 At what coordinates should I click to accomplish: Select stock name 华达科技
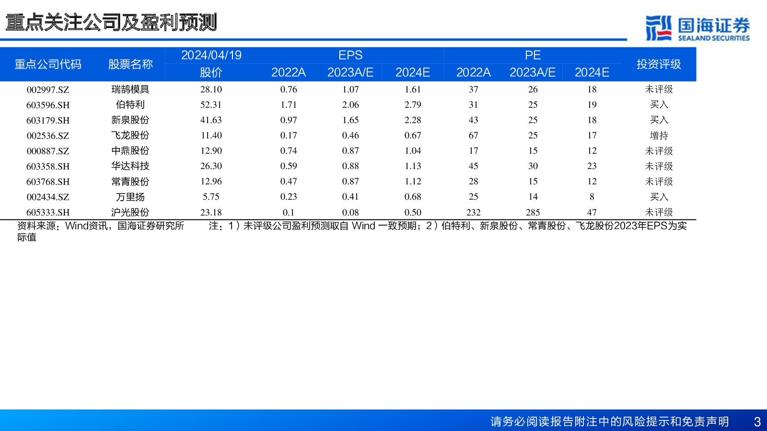coord(130,166)
